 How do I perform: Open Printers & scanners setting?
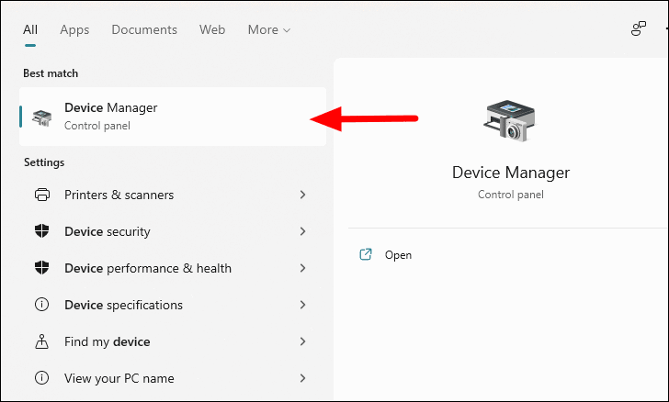171,195
